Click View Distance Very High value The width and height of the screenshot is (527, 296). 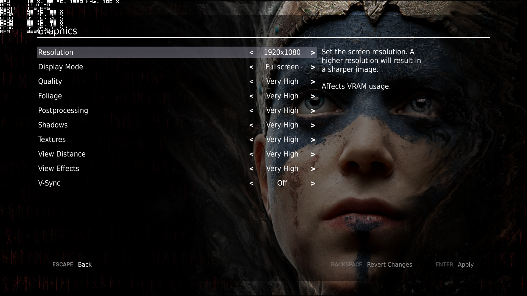pos(282,154)
